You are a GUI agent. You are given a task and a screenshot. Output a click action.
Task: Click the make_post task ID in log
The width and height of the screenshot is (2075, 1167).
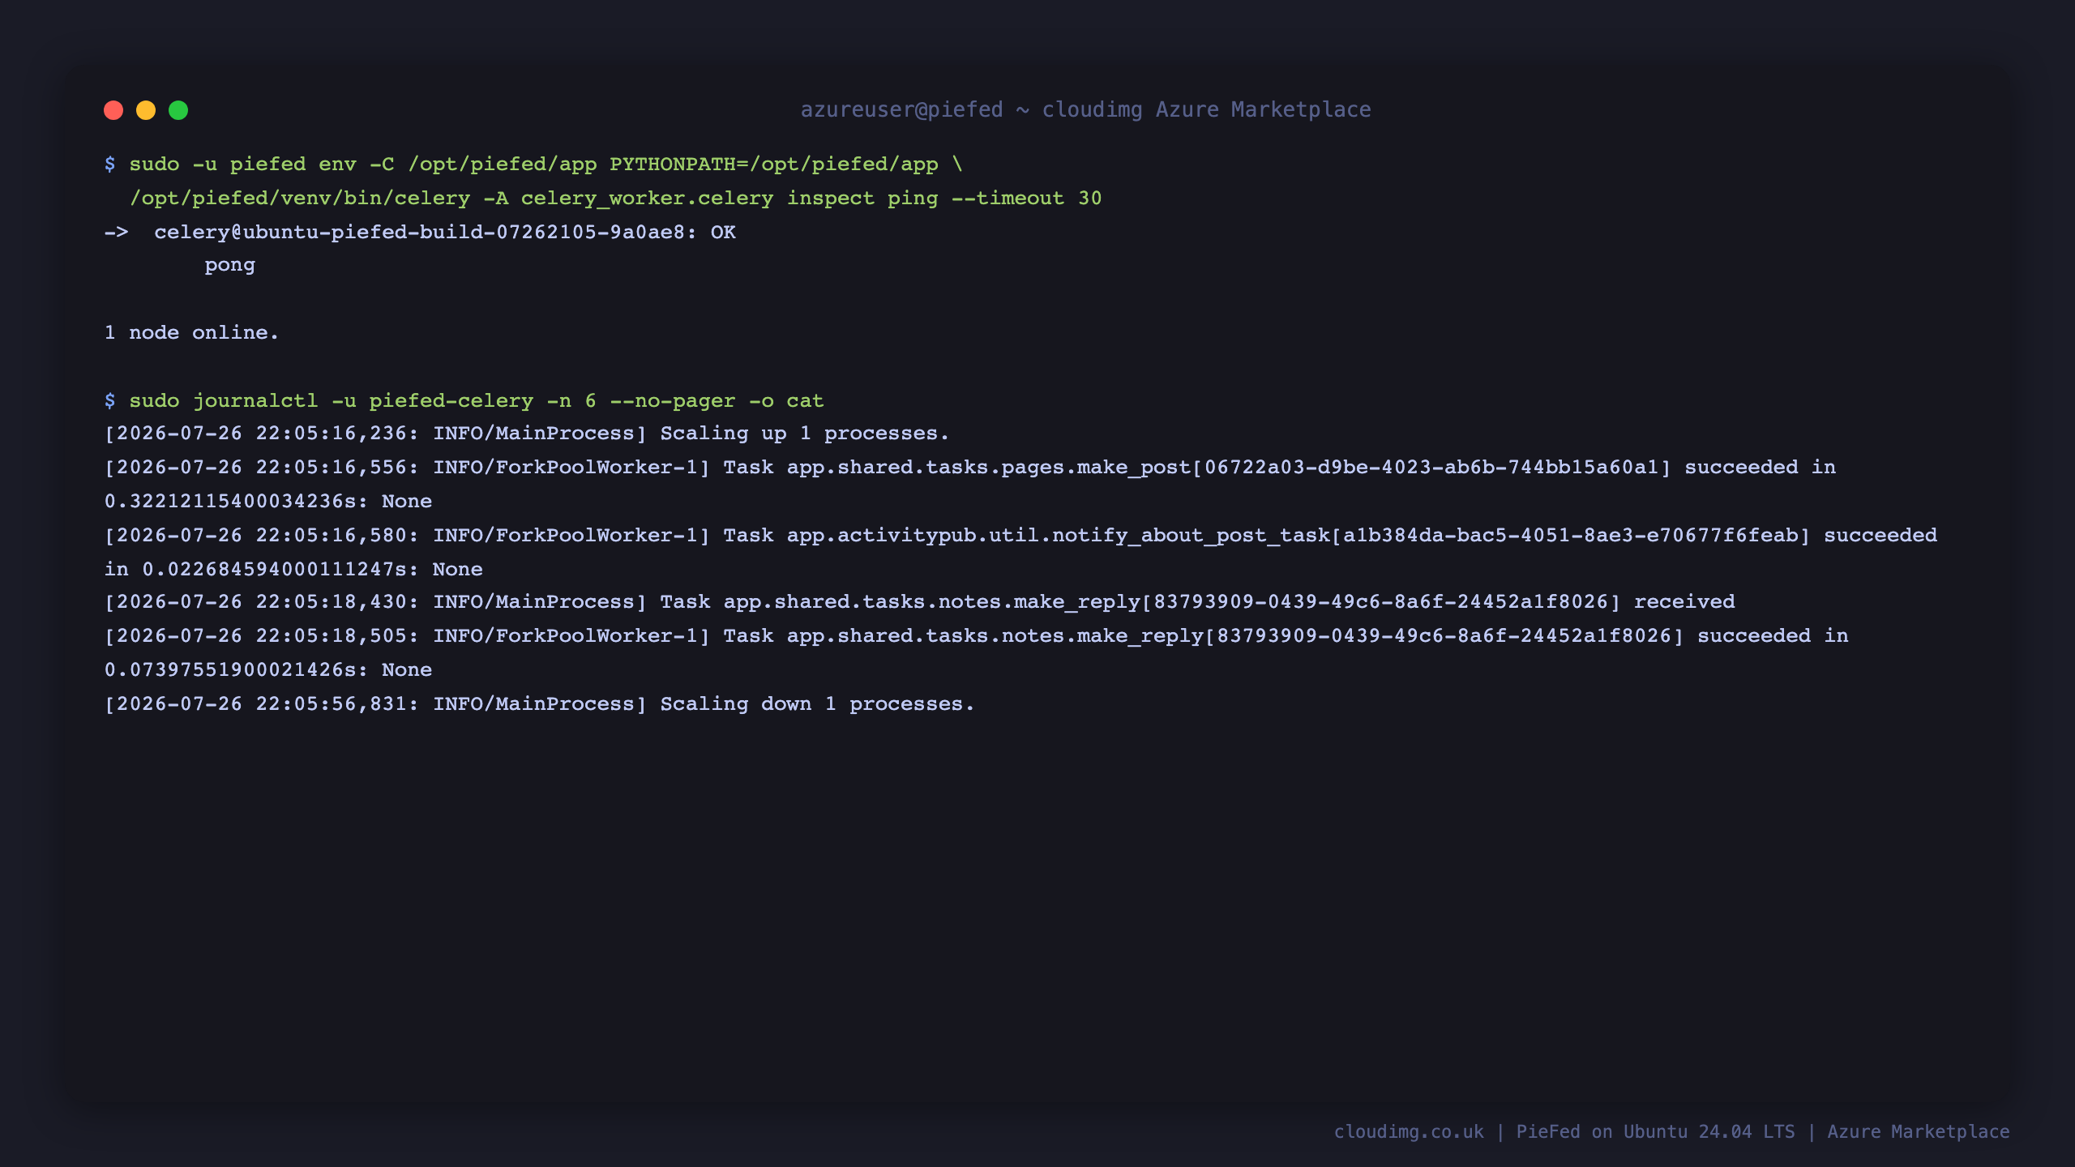(1431, 468)
